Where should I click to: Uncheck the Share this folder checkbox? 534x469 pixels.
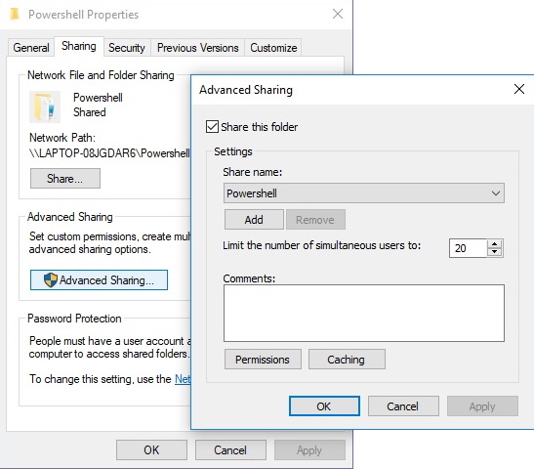[212, 127]
